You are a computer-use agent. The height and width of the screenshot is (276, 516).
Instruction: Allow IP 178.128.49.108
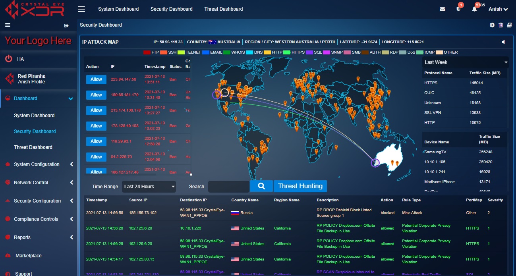(x=96, y=125)
